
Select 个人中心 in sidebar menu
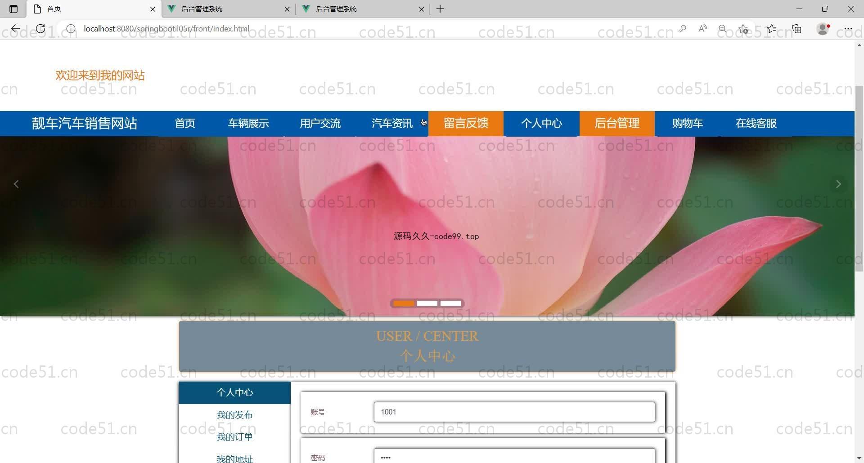(235, 393)
